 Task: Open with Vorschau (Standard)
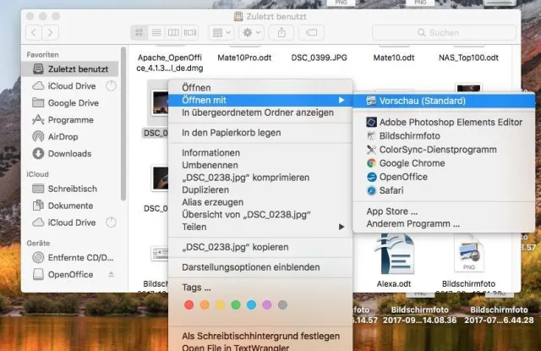pos(421,101)
